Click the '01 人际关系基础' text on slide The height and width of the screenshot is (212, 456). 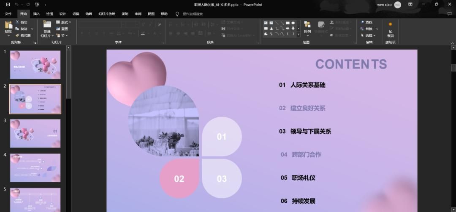click(302, 85)
